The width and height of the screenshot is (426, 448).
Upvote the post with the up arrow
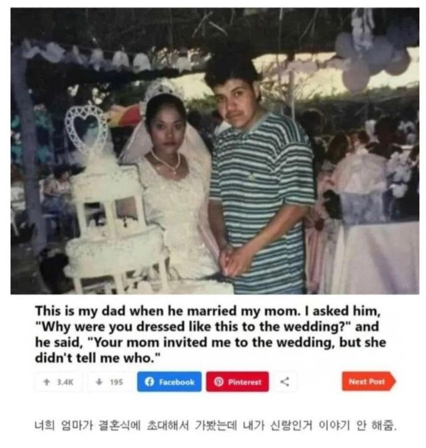47,381
